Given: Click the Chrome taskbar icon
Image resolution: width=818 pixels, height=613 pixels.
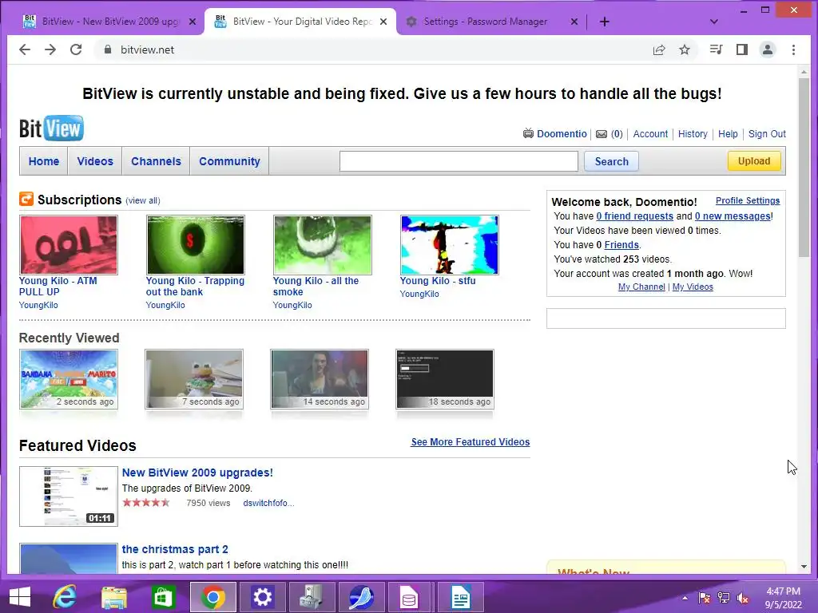Looking at the screenshot, I should [x=212, y=597].
